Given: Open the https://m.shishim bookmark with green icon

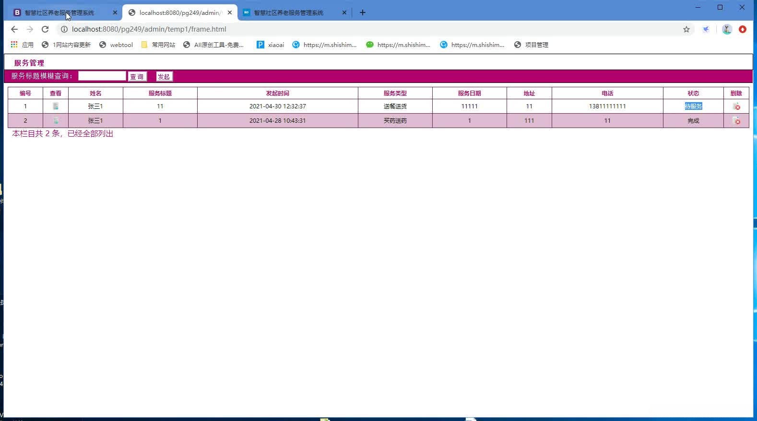Looking at the screenshot, I should [x=398, y=45].
